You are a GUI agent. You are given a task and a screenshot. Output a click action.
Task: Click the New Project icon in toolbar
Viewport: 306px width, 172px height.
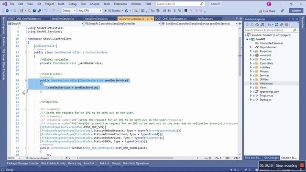coord(22,11)
